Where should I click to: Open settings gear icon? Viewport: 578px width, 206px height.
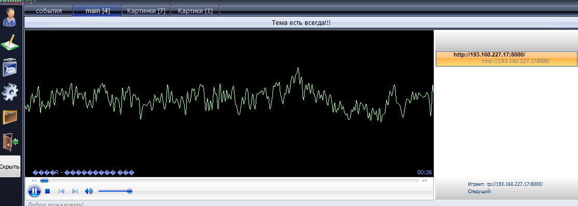(x=10, y=92)
